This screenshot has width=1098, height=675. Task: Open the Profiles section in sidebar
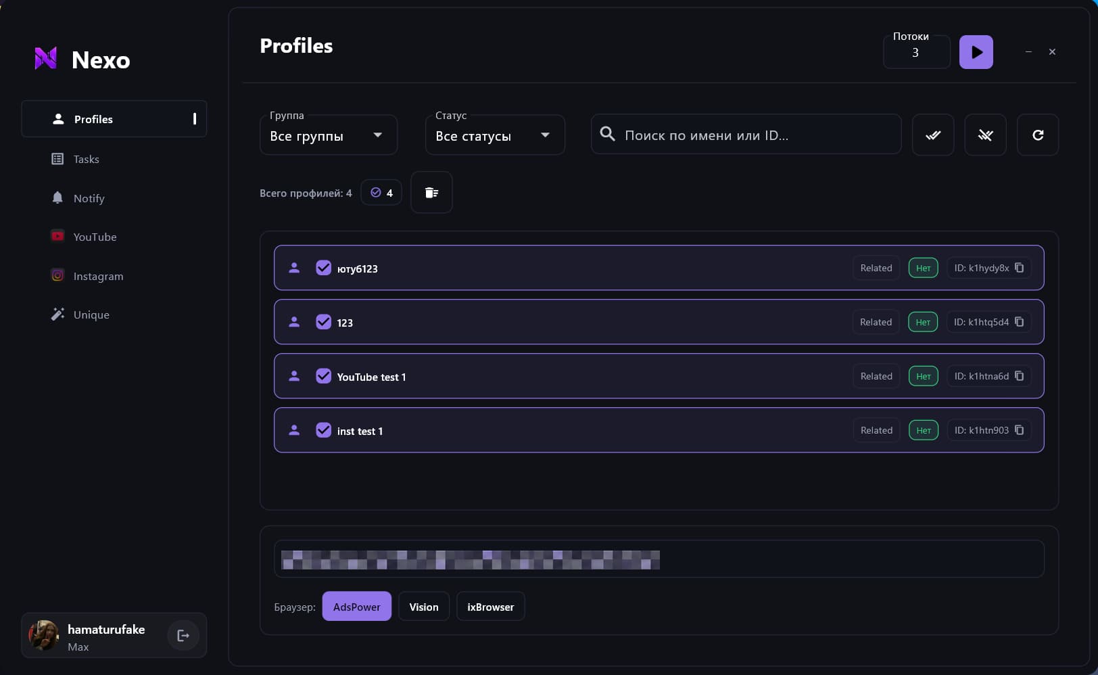click(x=114, y=119)
